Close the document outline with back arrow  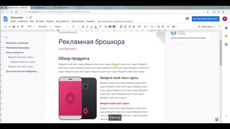point(6,37)
